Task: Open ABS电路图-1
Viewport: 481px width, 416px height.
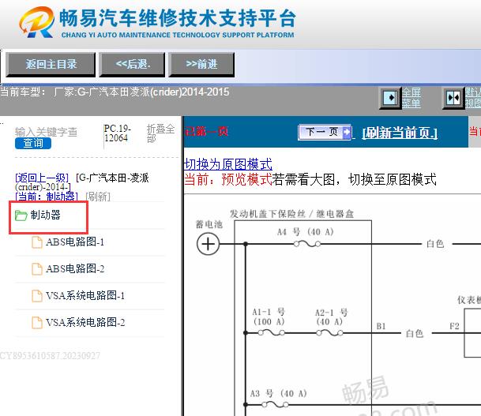Action: [x=75, y=242]
